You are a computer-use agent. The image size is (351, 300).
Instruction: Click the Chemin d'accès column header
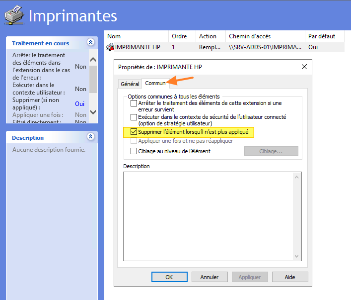(265, 36)
